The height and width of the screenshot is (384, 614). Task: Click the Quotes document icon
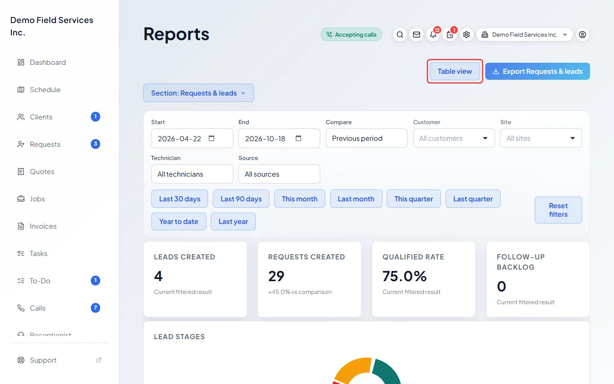click(x=21, y=172)
